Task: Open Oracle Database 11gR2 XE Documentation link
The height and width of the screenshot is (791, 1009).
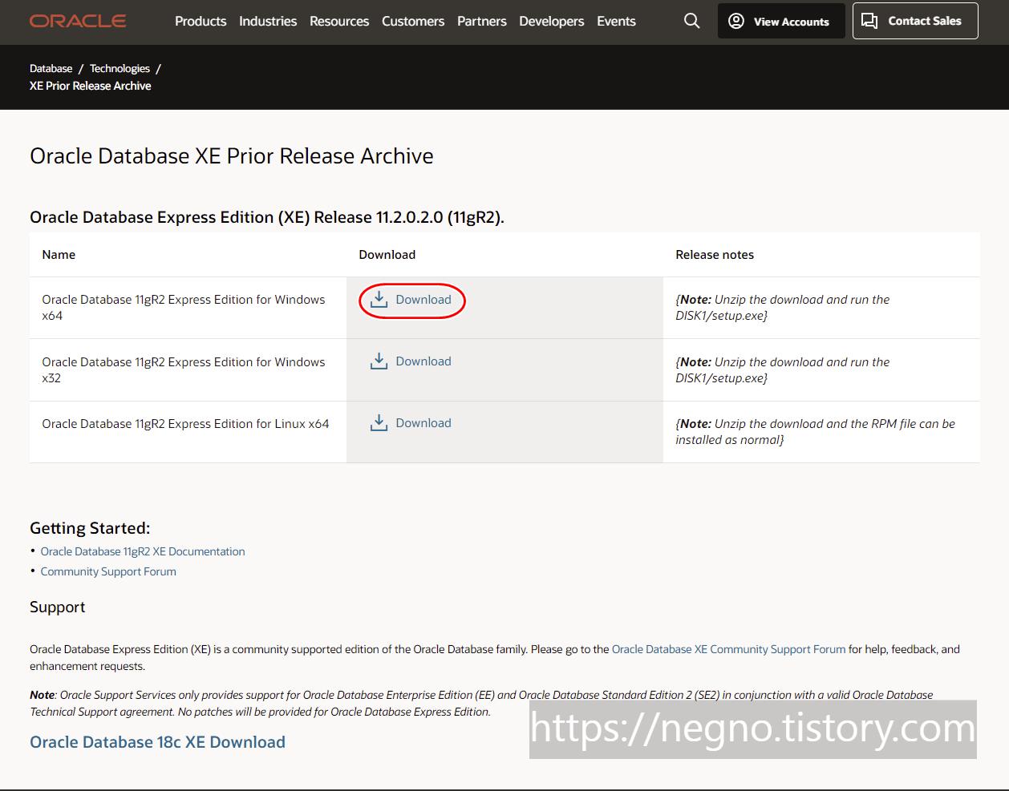Action: click(x=143, y=551)
